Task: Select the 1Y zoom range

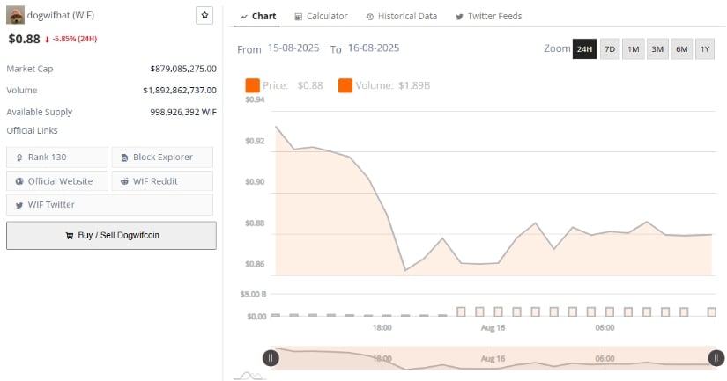Action: click(705, 48)
